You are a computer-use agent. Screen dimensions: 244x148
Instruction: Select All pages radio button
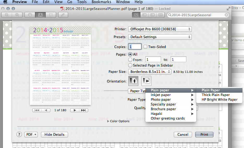[x=130, y=54]
